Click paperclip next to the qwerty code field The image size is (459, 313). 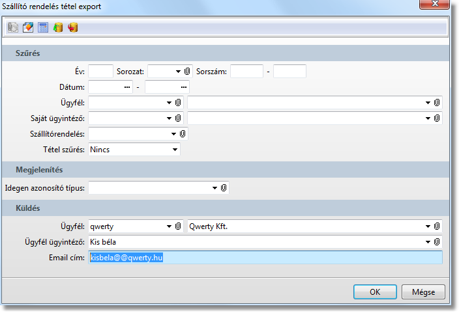[178, 226]
